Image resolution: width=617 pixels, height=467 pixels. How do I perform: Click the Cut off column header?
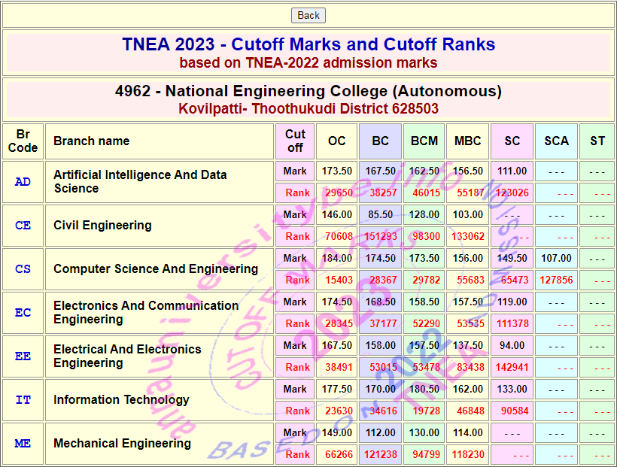pos(295,141)
